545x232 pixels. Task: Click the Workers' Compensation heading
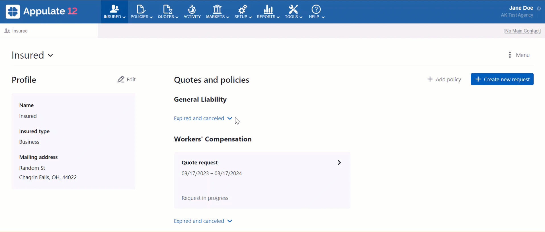coord(213,139)
